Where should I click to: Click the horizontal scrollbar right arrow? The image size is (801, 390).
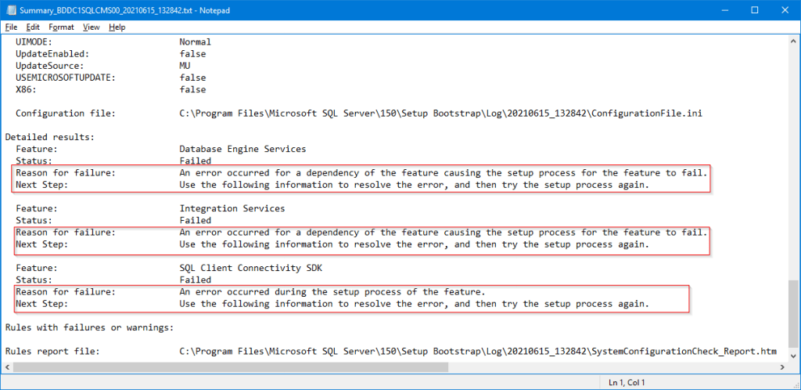782,367
